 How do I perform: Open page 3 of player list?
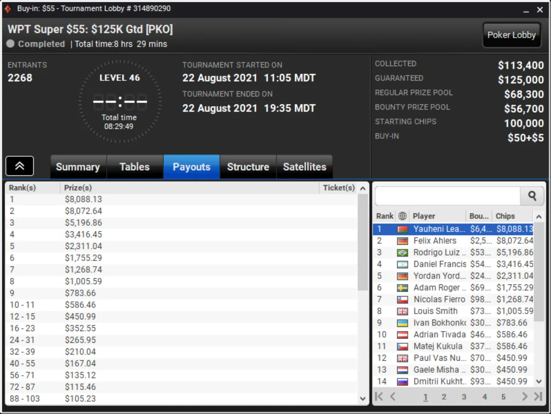464,397
